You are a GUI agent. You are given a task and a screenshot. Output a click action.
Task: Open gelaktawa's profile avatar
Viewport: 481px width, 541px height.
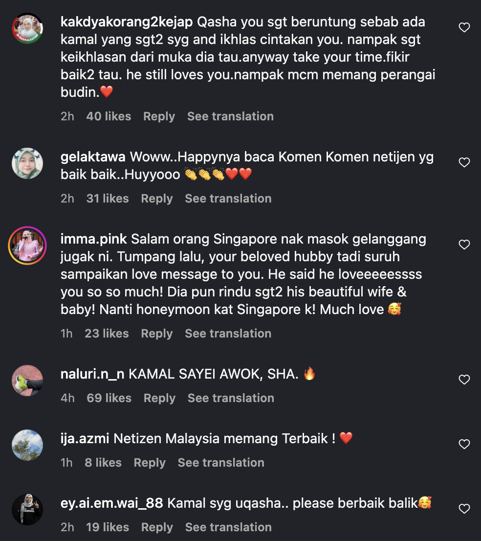27,163
